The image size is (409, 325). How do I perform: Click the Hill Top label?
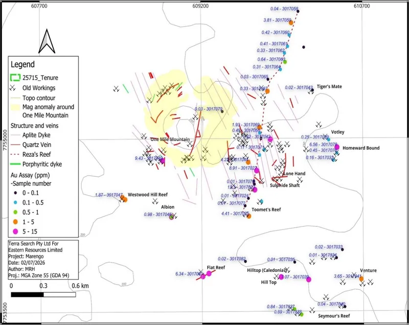tap(269, 282)
